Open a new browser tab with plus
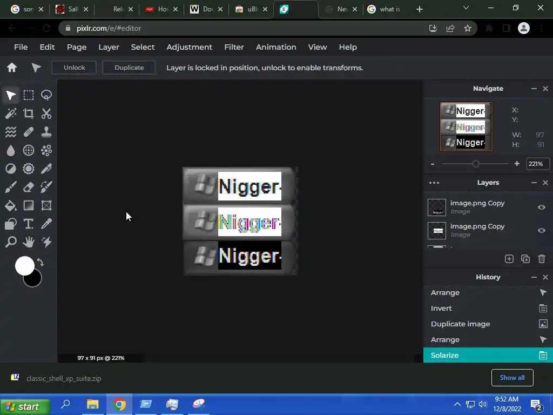Viewport: 553px width, 415px height. tap(419, 9)
